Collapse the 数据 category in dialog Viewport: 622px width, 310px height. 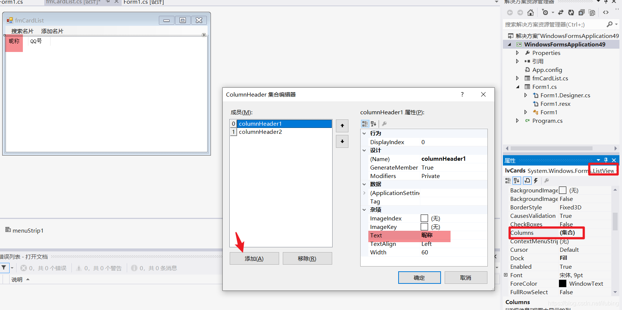(364, 184)
